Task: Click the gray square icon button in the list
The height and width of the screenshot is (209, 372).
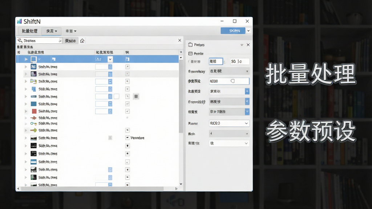Action: point(136,96)
